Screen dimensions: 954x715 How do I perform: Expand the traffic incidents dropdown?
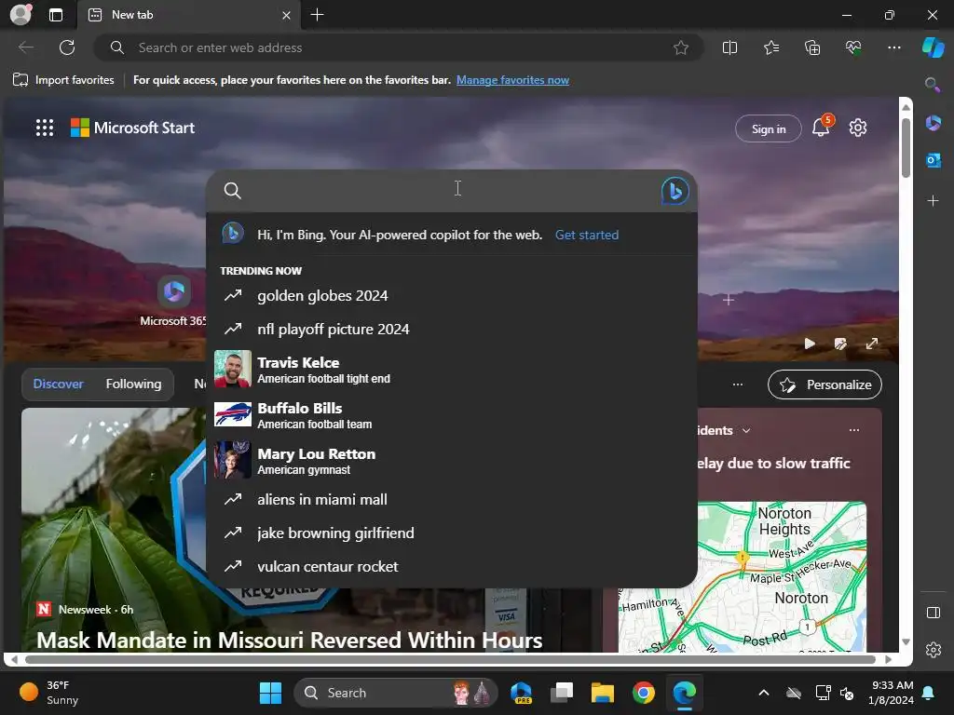[x=746, y=430]
